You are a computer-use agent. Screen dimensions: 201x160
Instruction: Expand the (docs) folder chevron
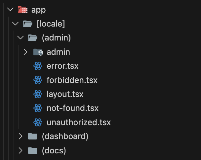pyautogui.click(x=20, y=150)
